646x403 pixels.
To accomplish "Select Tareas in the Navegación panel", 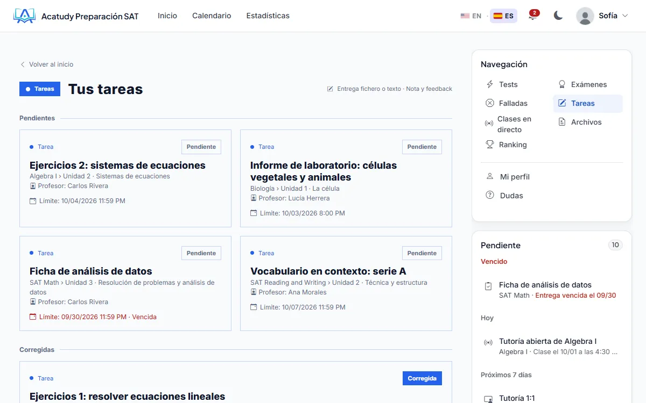I will [x=588, y=103].
